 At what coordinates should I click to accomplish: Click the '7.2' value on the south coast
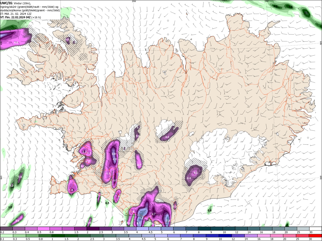pos(168,221)
